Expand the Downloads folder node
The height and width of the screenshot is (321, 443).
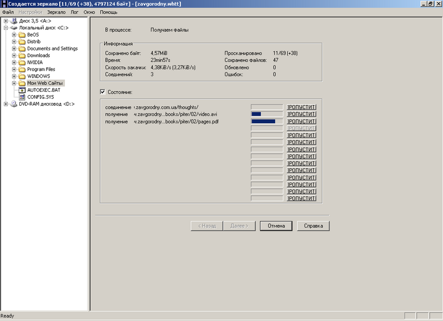click(x=14, y=55)
